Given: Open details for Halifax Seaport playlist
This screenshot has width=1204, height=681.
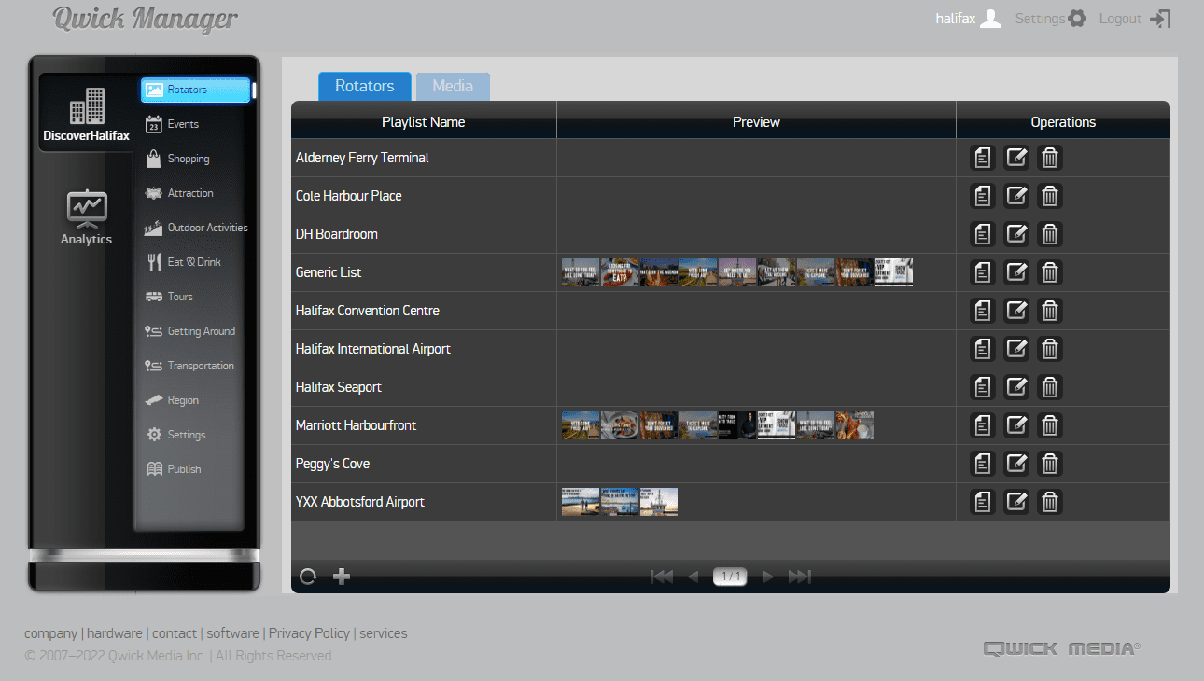Looking at the screenshot, I should click(x=983, y=387).
